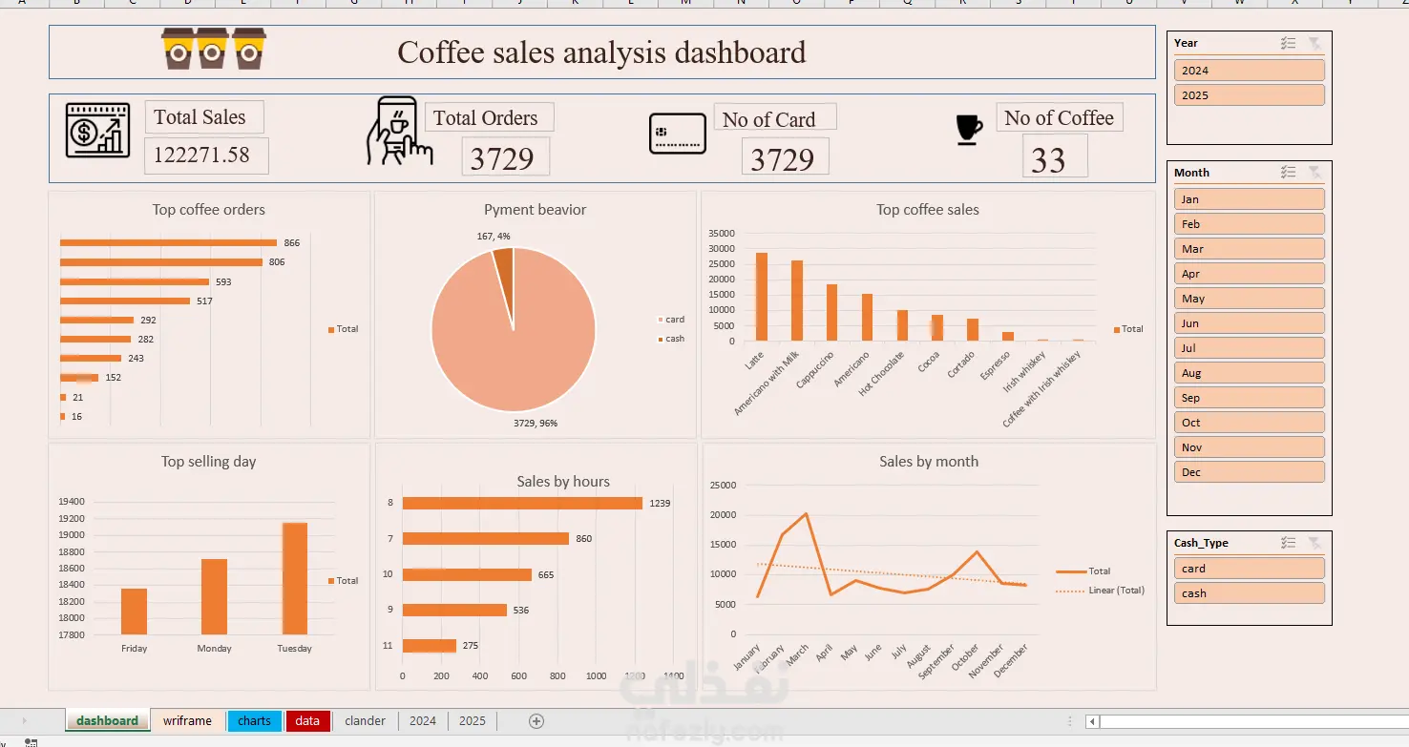Click the black coffee cup icon
Image resolution: width=1409 pixels, height=747 pixels.
969,130
